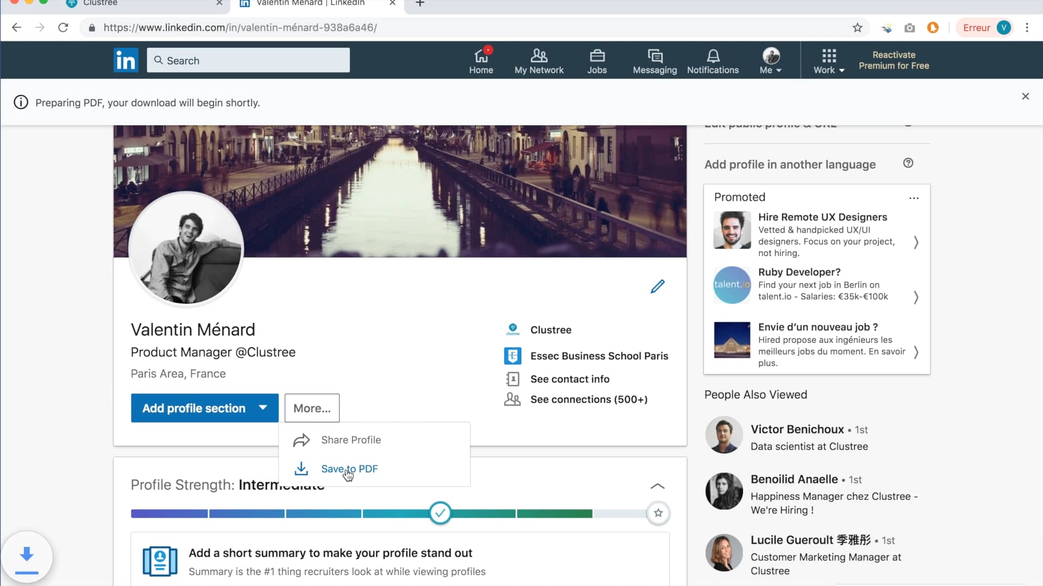Click inside the Search field

pyautogui.click(x=248, y=60)
